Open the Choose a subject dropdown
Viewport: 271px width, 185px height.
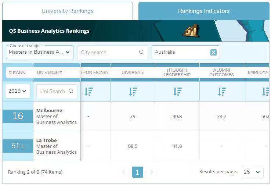coord(40,52)
